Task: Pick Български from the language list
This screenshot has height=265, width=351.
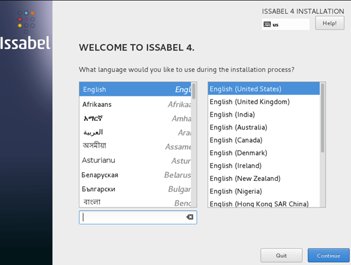Action: click(135, 189)
